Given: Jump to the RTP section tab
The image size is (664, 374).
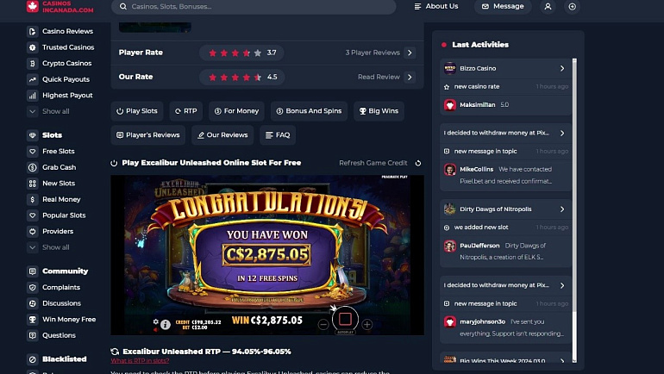Looking at the screenshot, I should point(186,111).
